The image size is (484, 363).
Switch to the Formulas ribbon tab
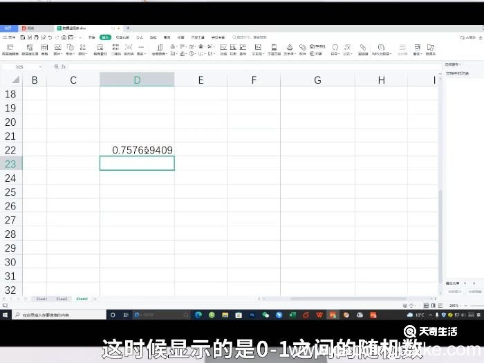tap(140, 37)
